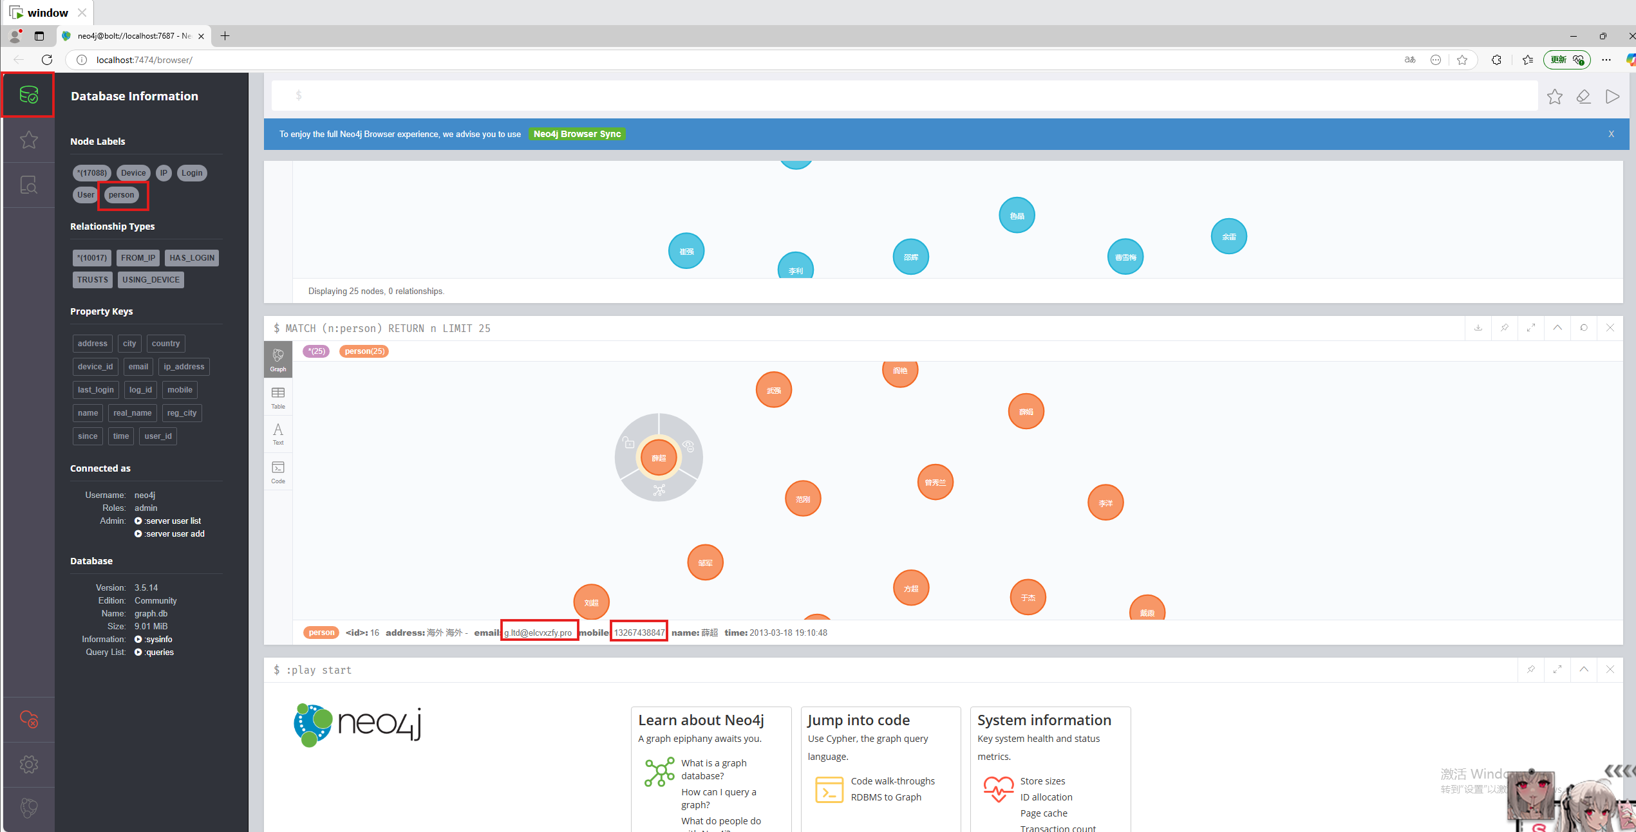Screen dimensions: 1636x832
Task: Click the :server user list link
Action: (x=173, y=521)
